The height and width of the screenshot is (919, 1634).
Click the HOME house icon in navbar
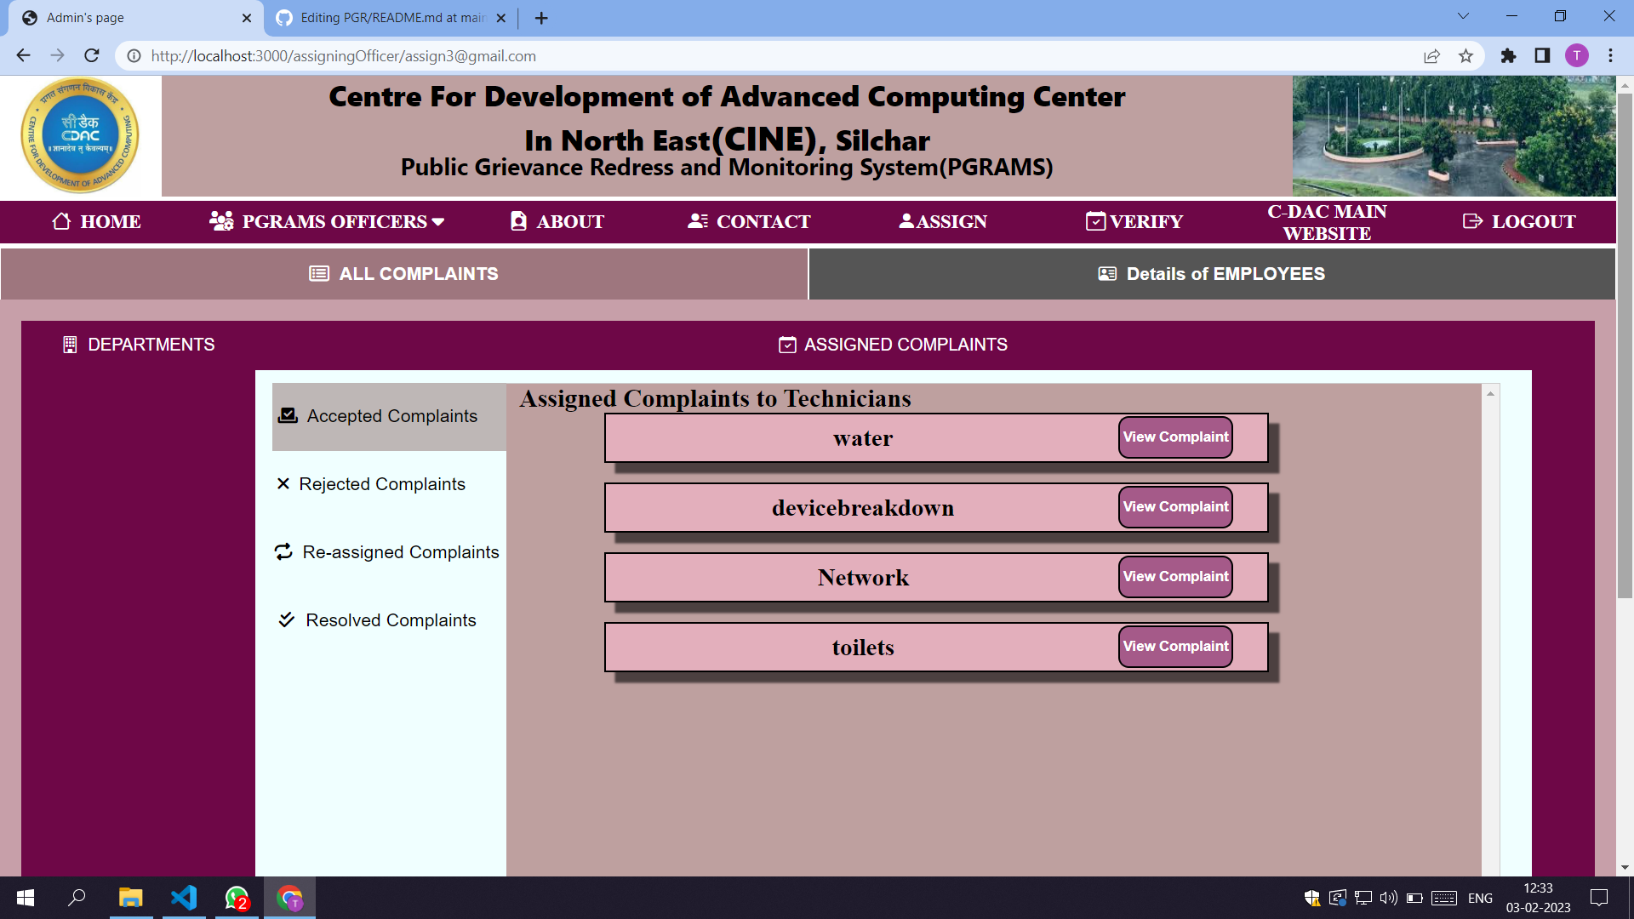pyautogui.click(x=61, y=221)
